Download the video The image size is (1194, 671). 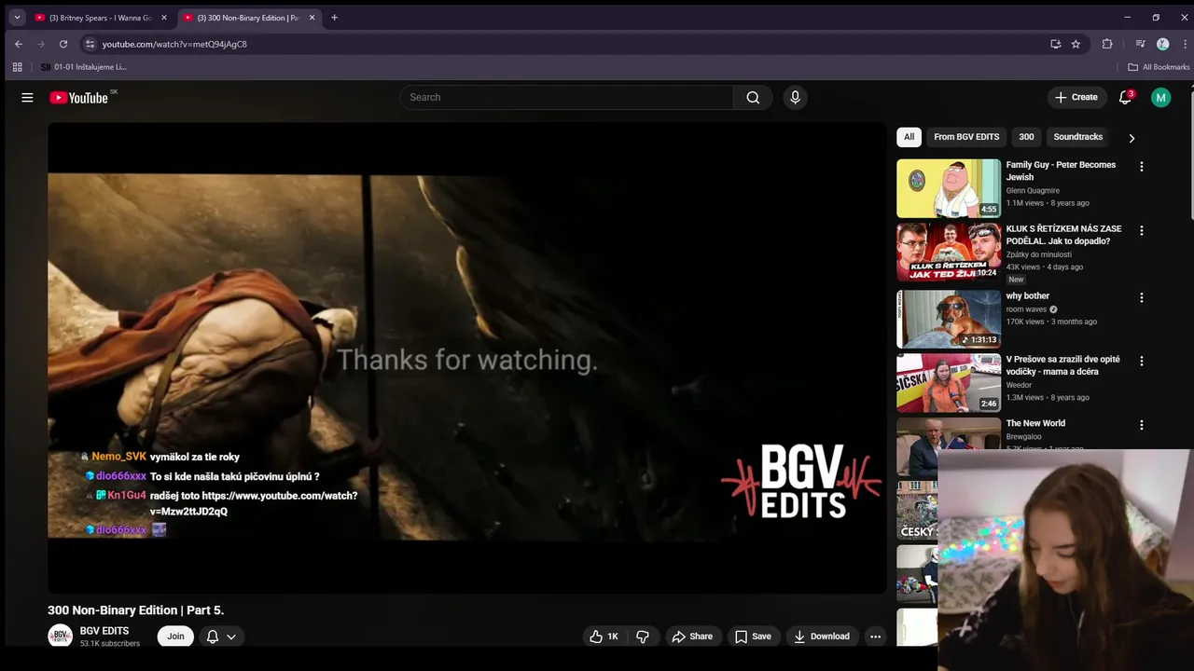tap(821, 637)
